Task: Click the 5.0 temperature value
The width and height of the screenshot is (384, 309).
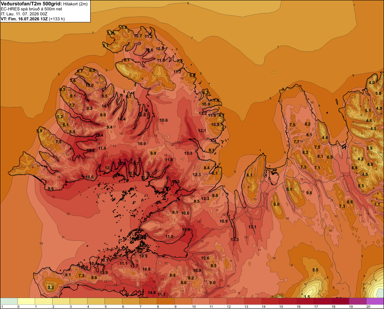Action: (x=378, y=93)
